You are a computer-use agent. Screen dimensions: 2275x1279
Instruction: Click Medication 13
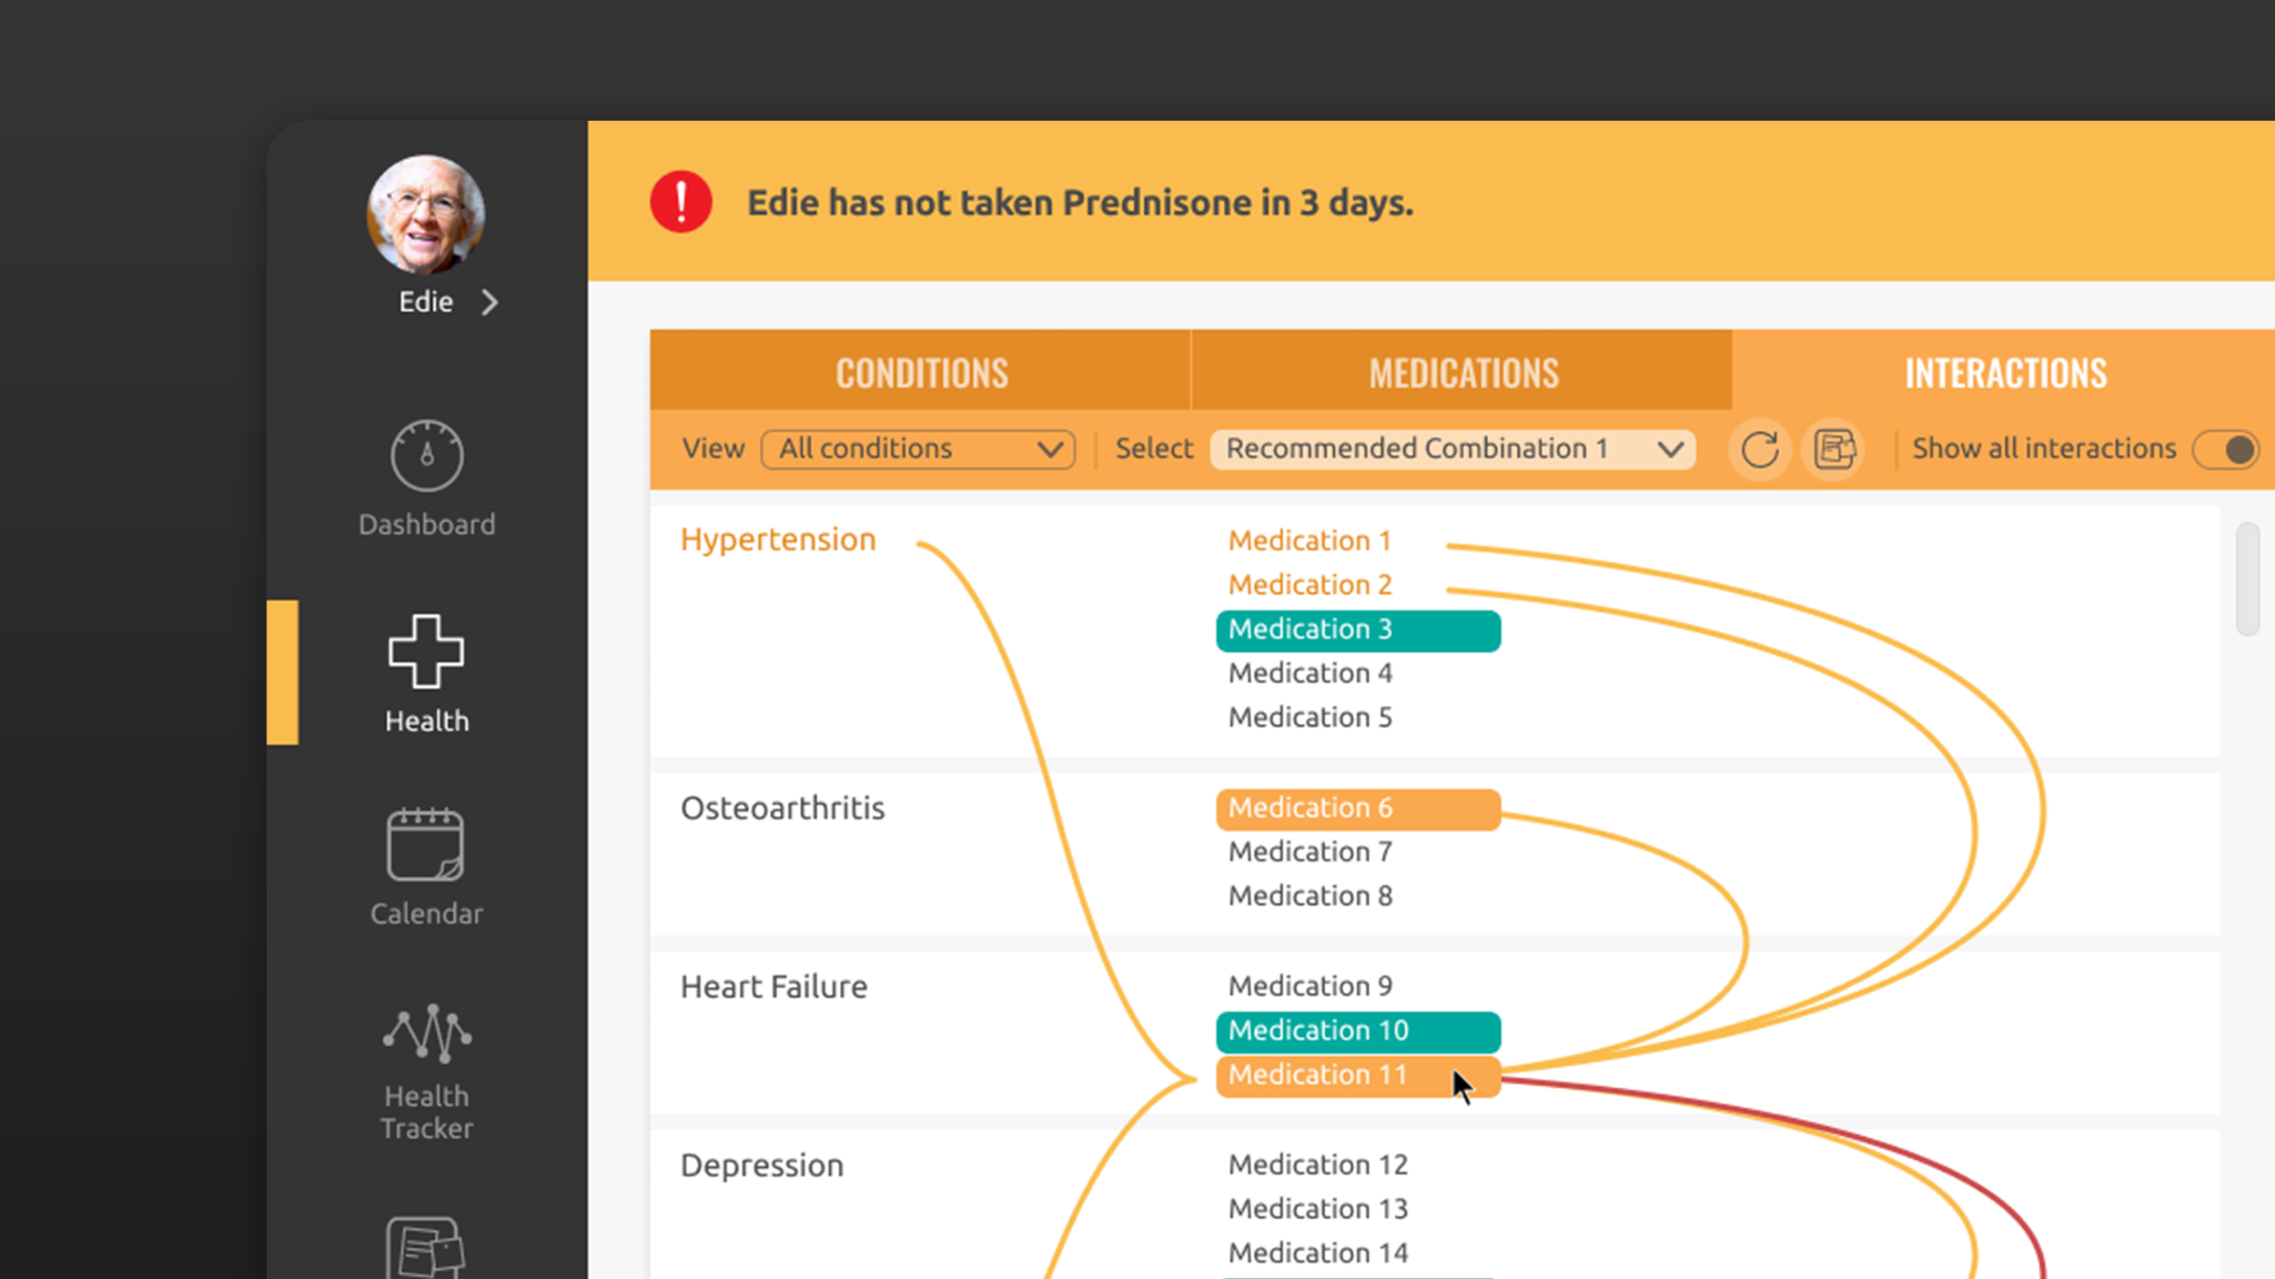1319,1210
